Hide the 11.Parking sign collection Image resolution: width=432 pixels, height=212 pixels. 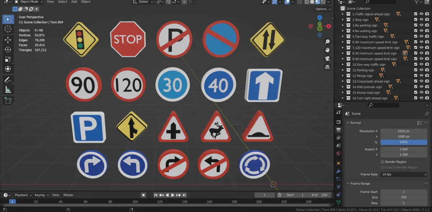421,70
